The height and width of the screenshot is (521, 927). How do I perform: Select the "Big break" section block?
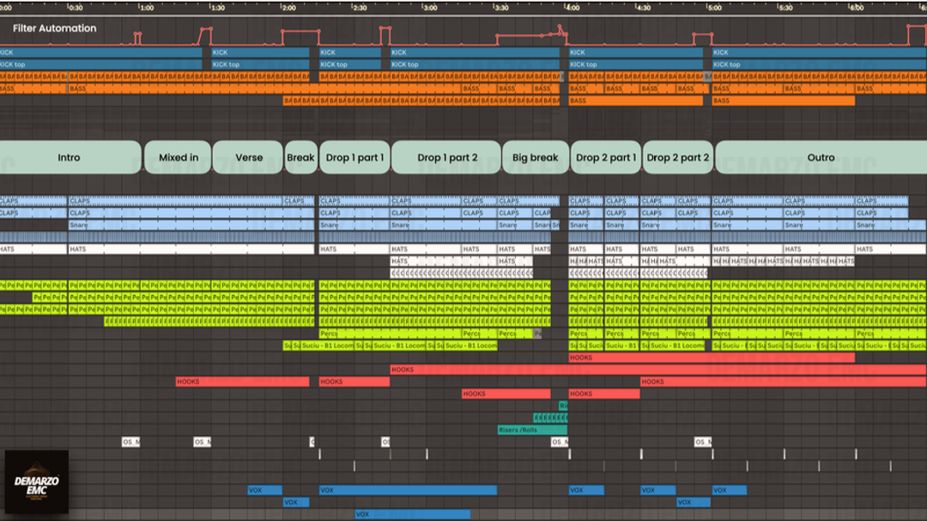coord(535,158)
